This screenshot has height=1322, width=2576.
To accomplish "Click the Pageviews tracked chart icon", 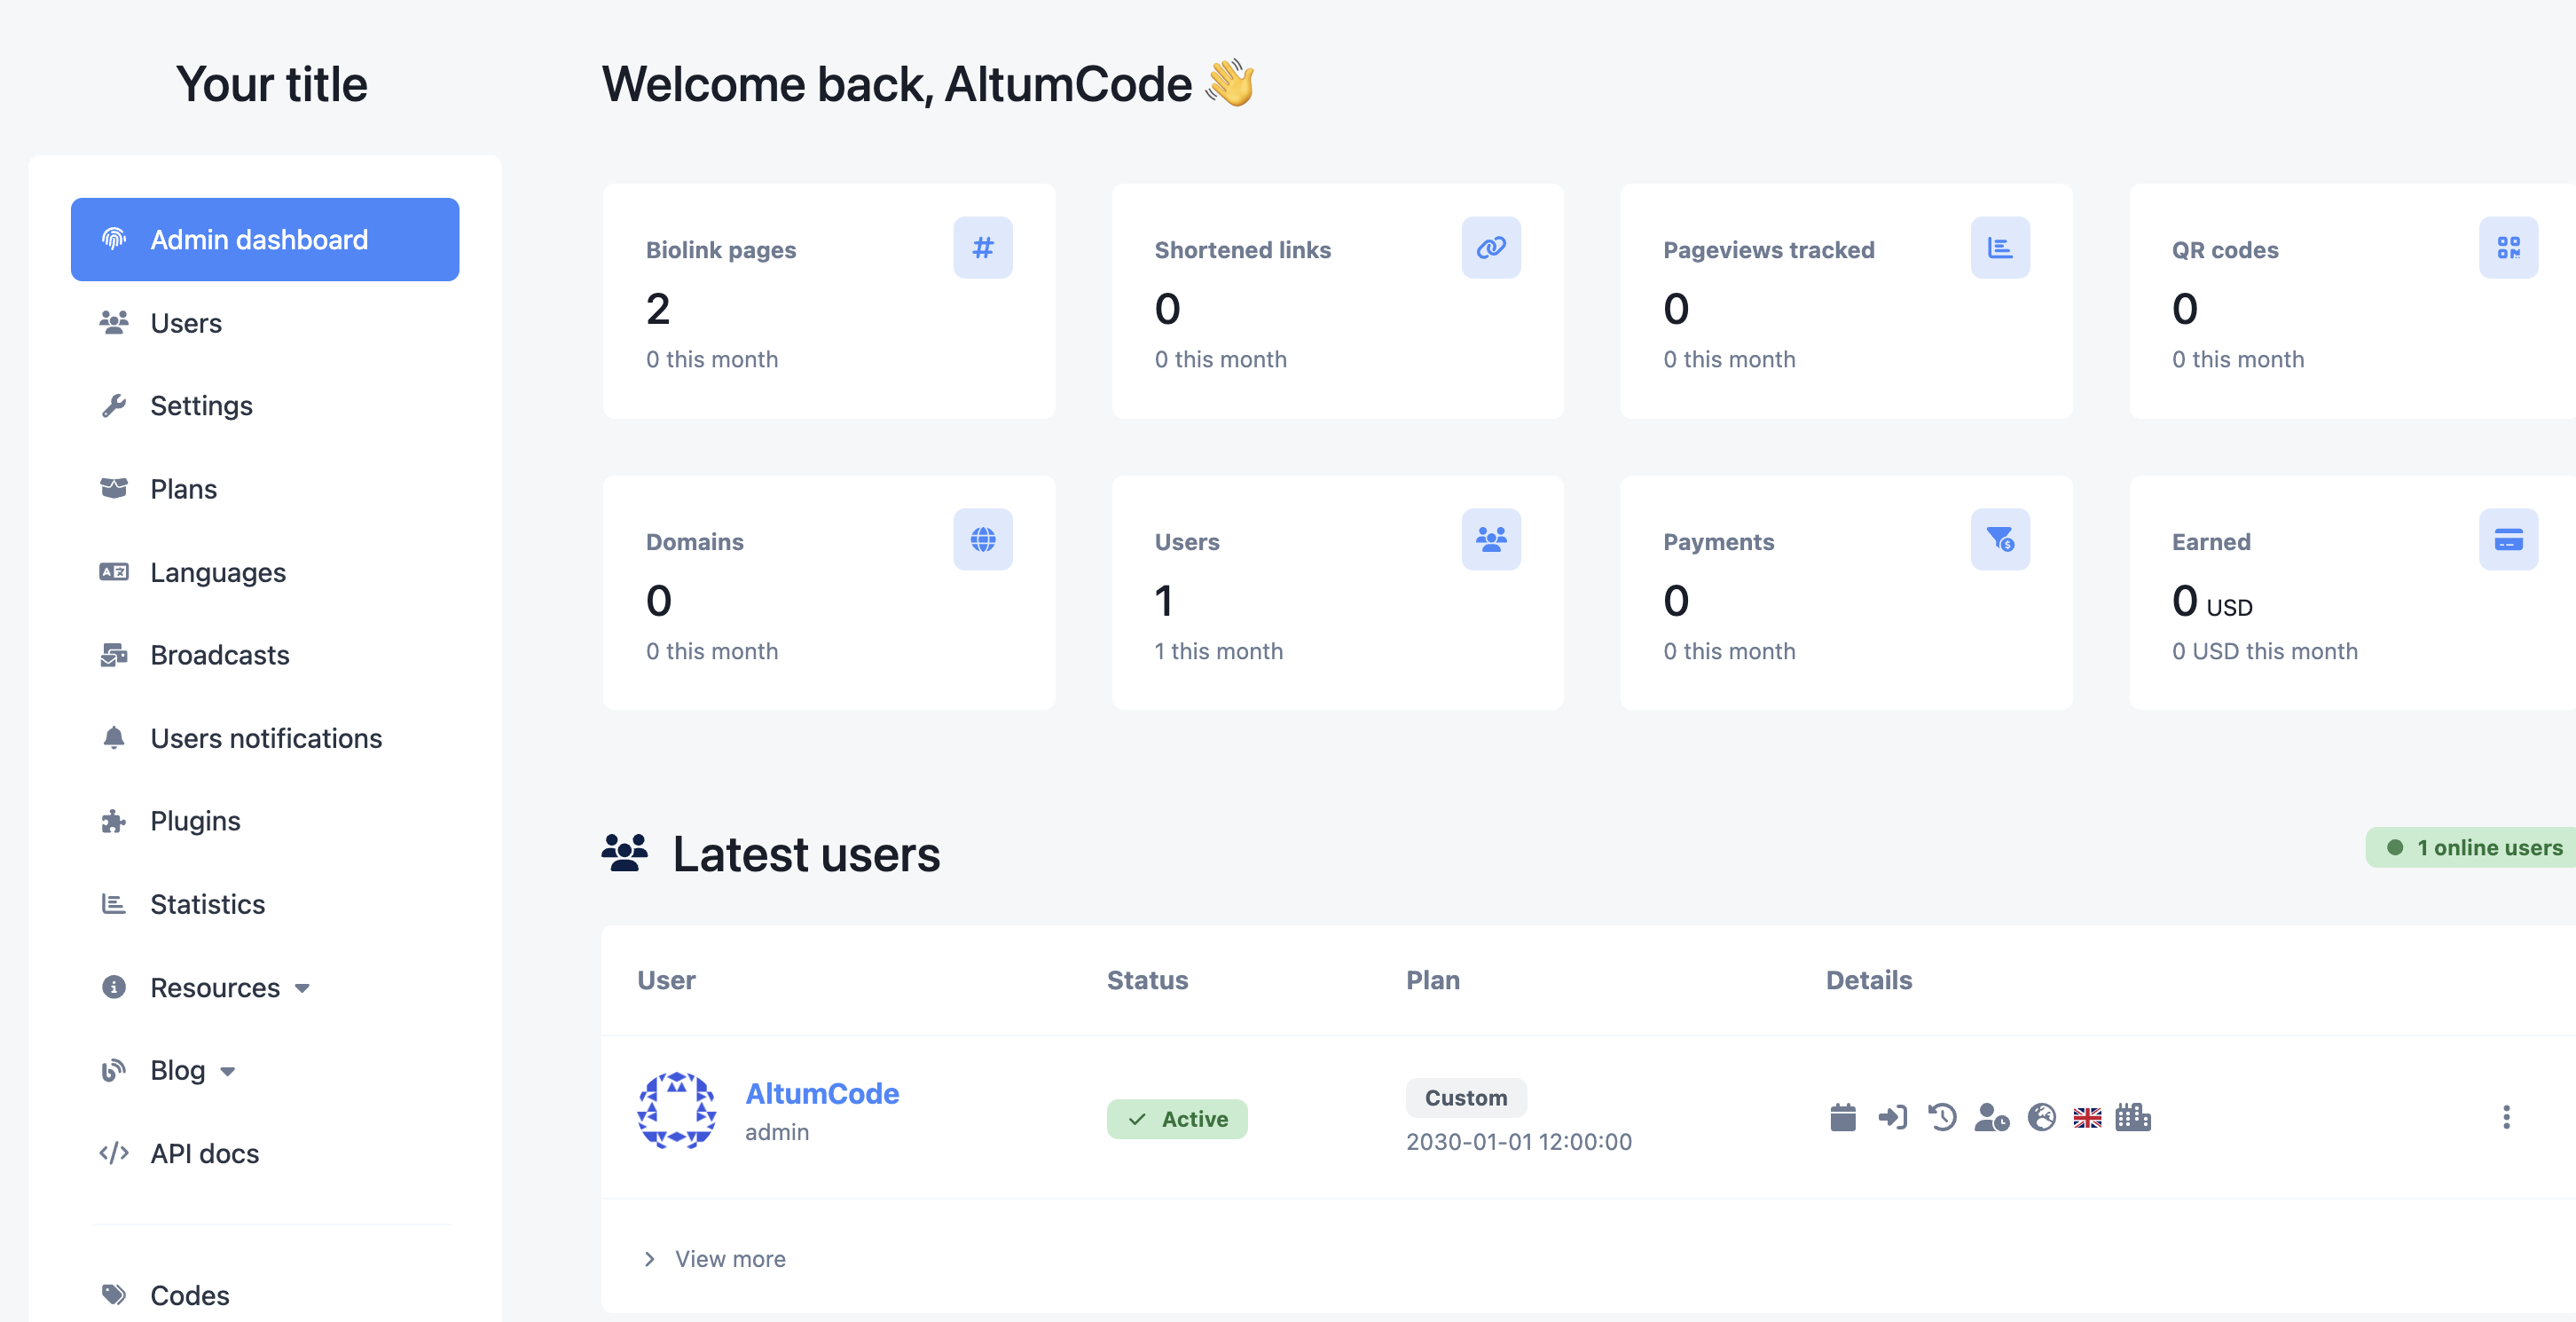I will 1999,247.
